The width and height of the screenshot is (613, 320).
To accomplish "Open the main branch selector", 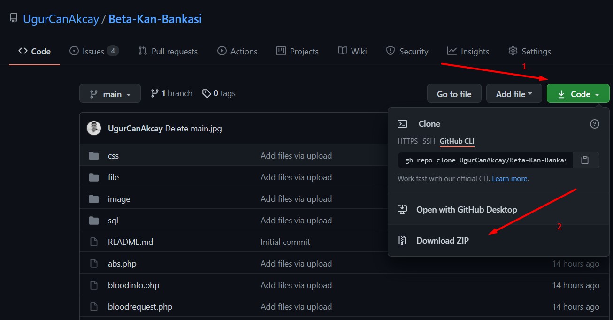I will click(x=110, y=93).
